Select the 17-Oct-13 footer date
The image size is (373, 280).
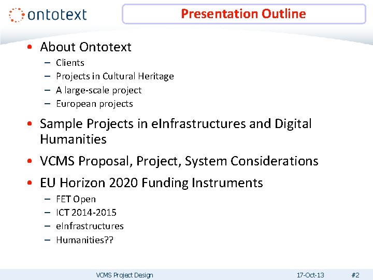[310, 275]
